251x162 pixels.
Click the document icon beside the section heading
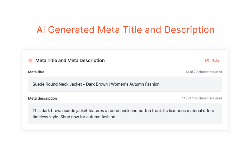31,61
